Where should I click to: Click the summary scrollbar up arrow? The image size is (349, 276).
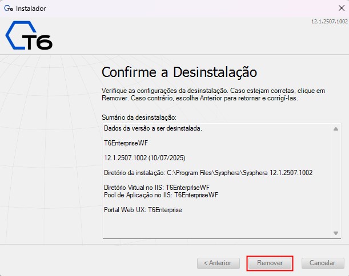336,129
